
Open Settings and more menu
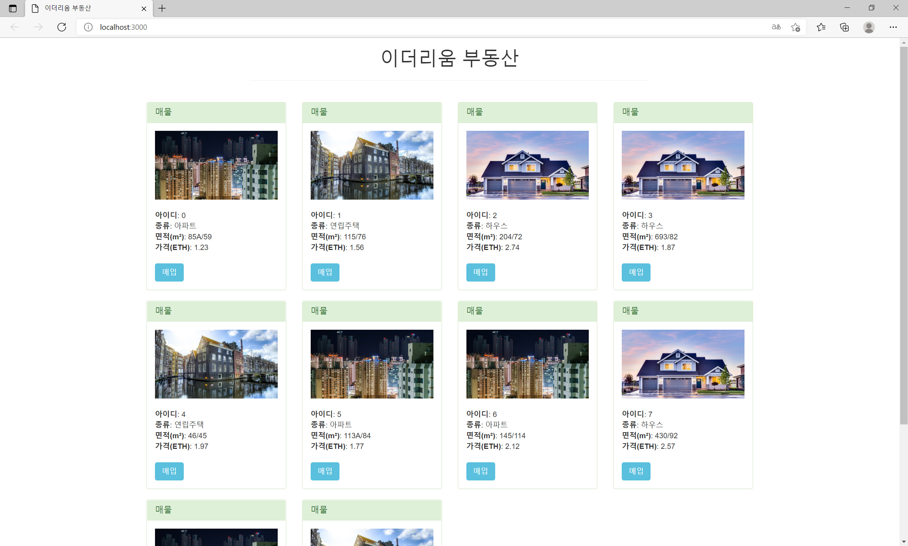coord(893,27)
